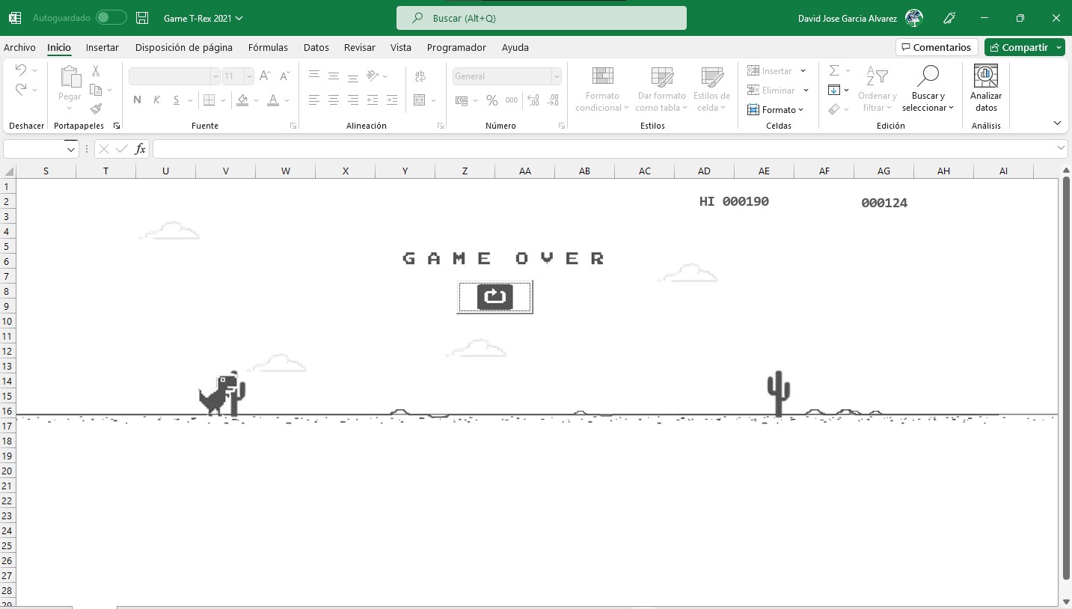Image resolution: width=1072 pixels, height=609 pixels.
Task: Open the David Jose Garcia Alvarez account avatar
Action: tap(913, 18)
